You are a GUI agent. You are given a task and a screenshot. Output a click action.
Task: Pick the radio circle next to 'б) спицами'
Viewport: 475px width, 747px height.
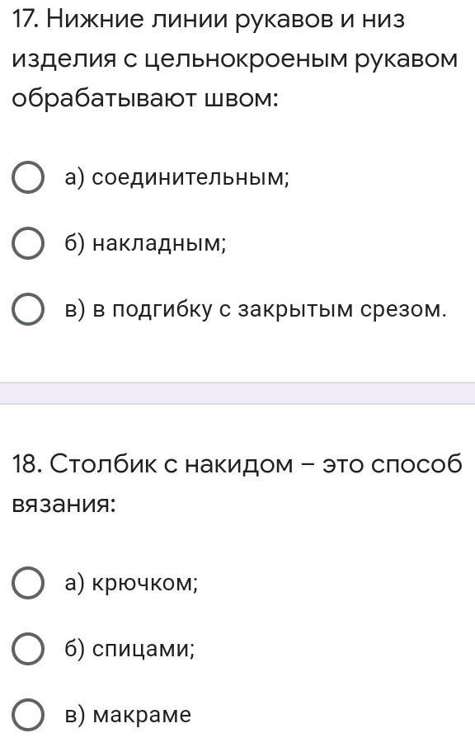click(x=28, y=648)
